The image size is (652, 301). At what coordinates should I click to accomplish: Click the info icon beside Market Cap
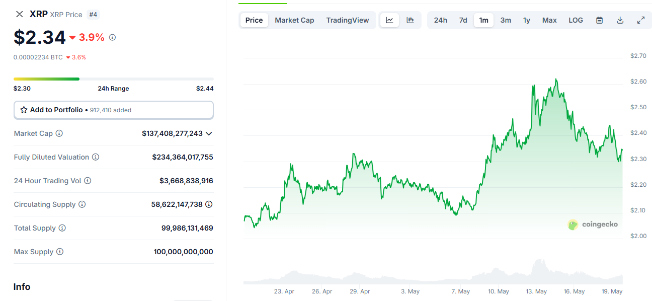tap(59, 133)
